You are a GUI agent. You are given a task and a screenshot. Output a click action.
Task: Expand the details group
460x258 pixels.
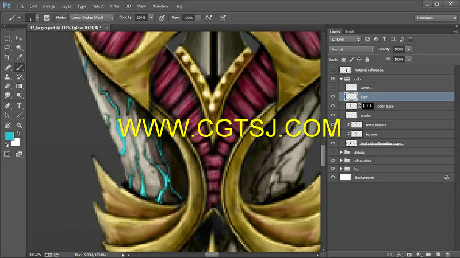tap(341, 153)
